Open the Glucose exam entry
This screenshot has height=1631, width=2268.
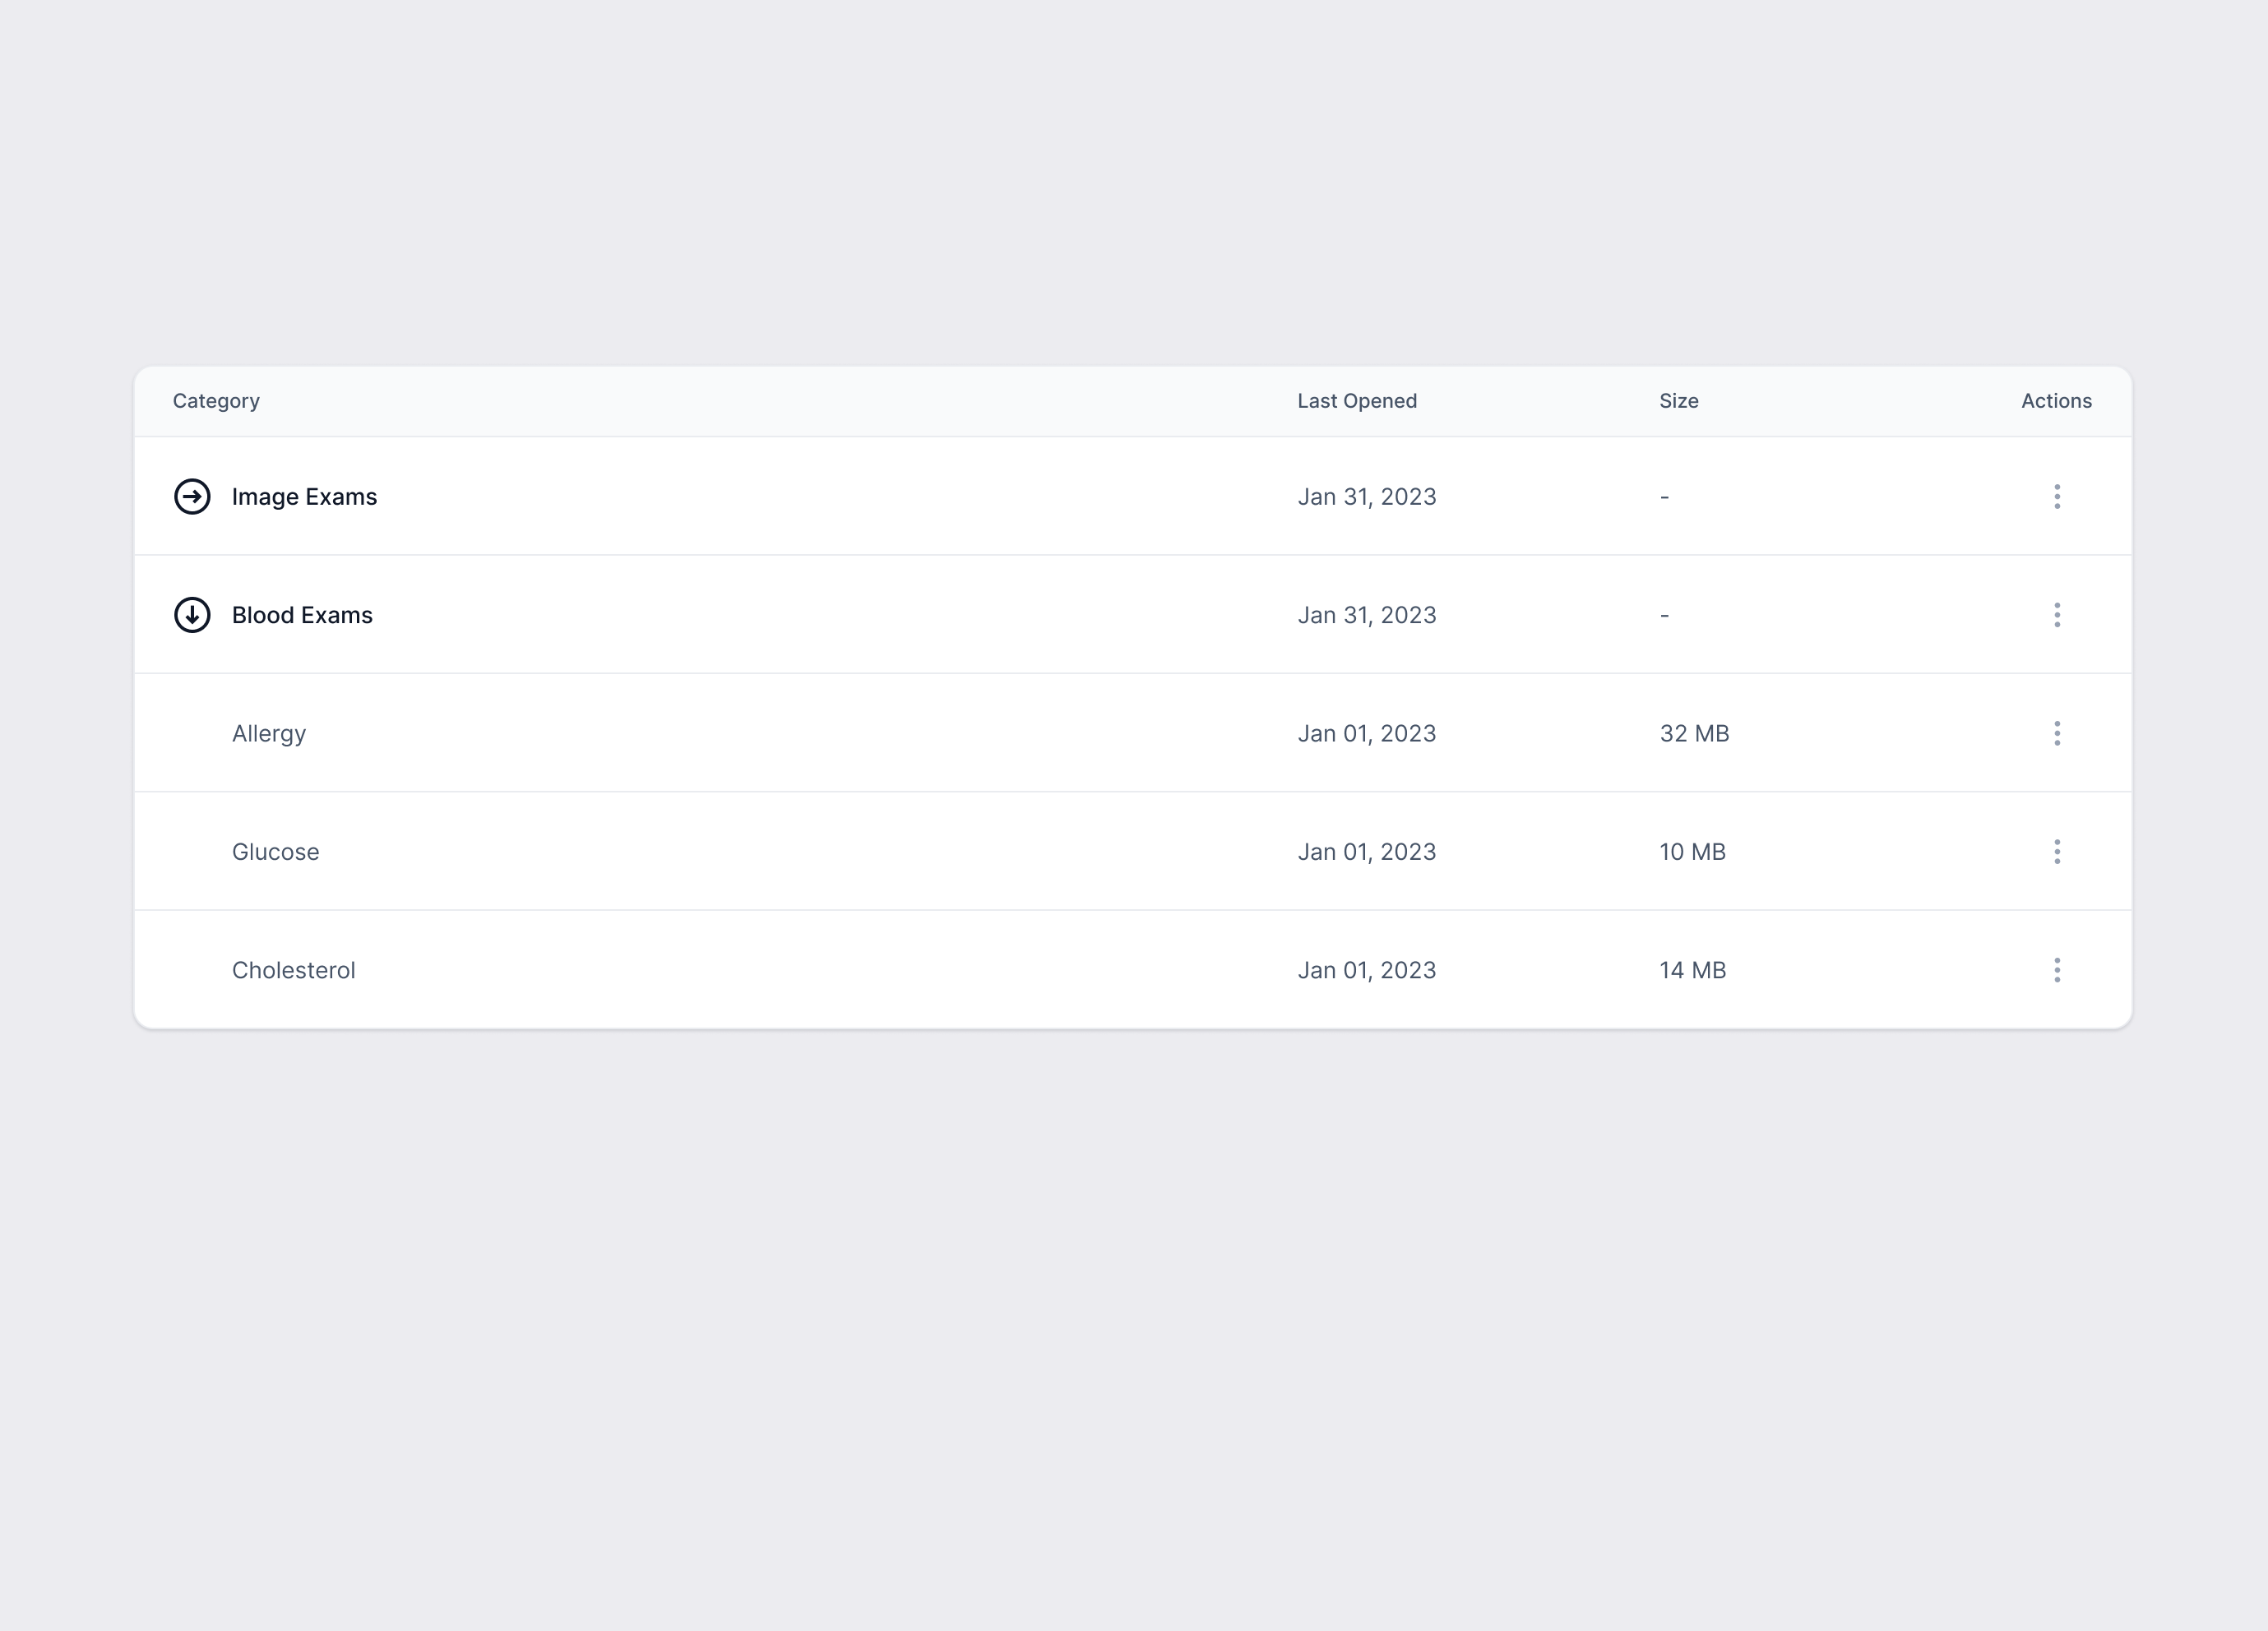tap(275, 852)
